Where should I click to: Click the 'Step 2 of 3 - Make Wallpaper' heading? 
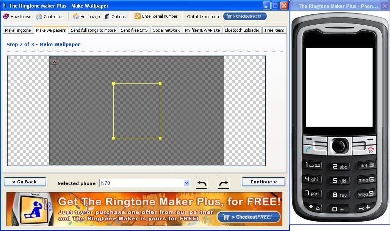tap(43, 44)
